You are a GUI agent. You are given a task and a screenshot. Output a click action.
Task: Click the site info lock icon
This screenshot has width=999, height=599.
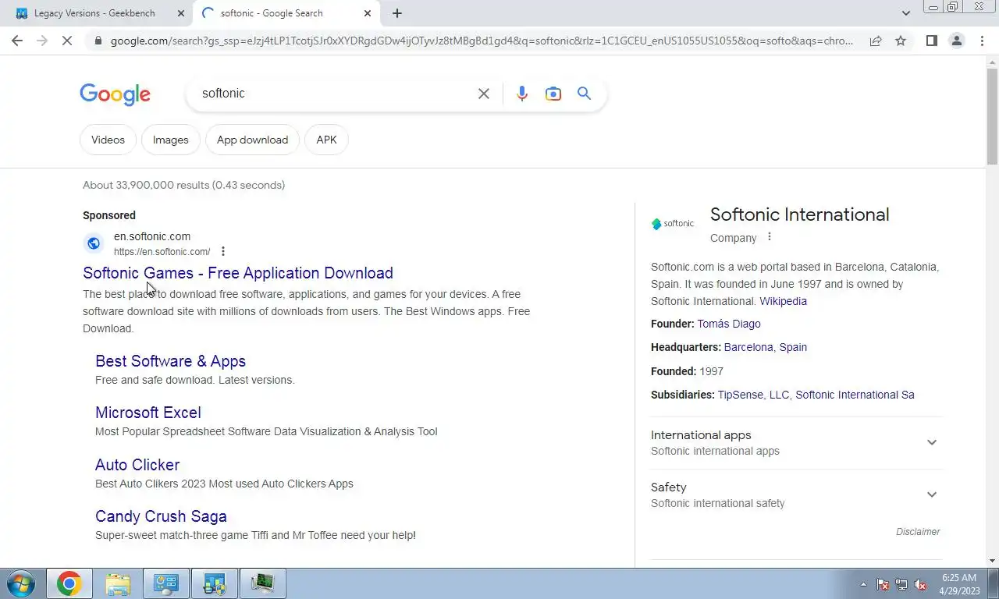point(97,41)
